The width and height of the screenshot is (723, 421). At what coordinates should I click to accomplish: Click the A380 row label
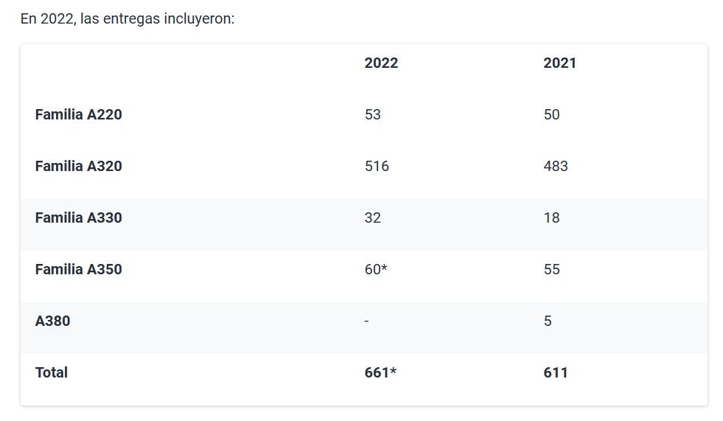pos(52,321)
